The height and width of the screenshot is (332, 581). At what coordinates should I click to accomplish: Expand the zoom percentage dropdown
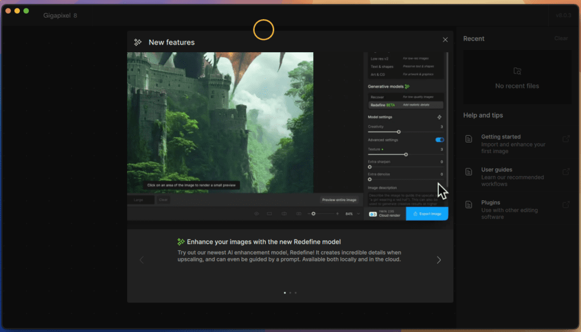[x=358, y=214]
